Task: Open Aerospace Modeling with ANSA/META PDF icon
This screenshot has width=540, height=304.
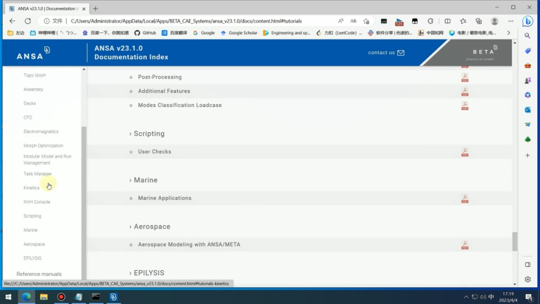Action: (x=465, y=245)
